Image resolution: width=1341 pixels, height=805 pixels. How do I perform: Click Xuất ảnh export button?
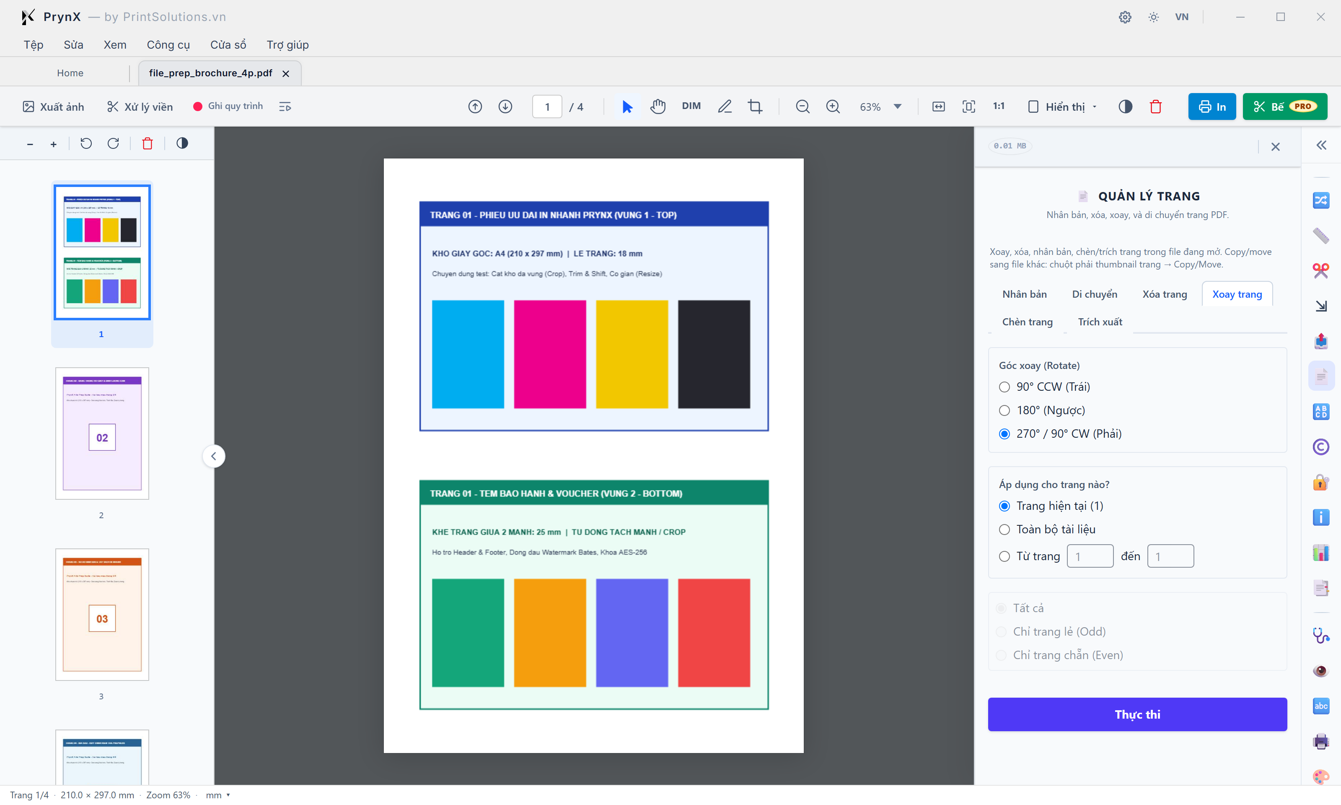[x=53, y=106]
